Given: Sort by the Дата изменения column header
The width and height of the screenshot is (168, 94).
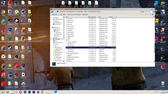Looking at the screenshot, I should coord(93,17).
